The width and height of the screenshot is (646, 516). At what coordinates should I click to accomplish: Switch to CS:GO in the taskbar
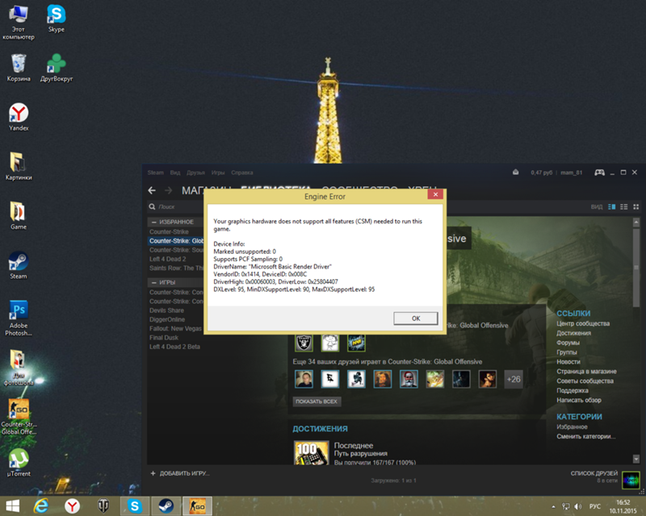click(197, 506)
